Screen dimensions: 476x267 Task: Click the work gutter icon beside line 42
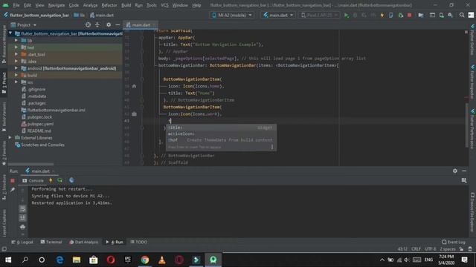pyautogui.click(x=134, y=114)
